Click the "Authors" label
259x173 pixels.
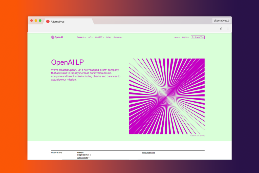[x=80, y=153]
